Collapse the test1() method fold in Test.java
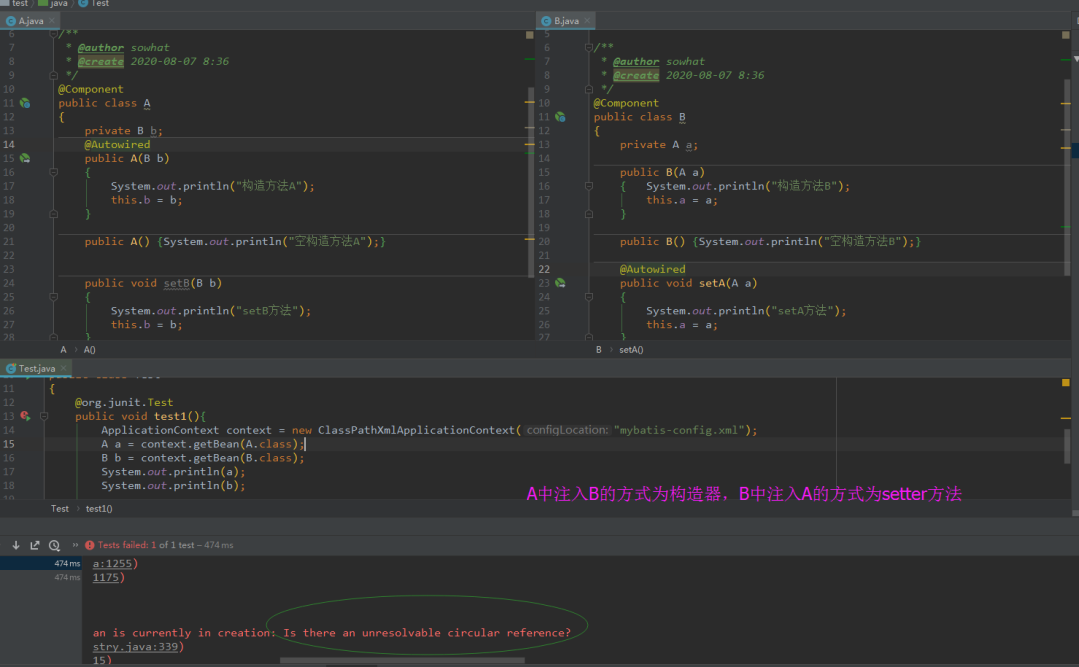The image size is (1079, 667). coord(43,416)
